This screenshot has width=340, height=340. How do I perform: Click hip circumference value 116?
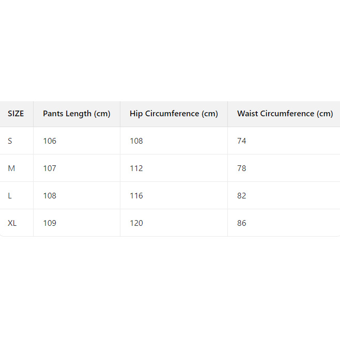[x=136, y=196]
